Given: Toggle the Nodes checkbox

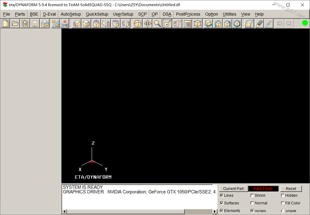Looking at the screenshot, I should 252,210.
